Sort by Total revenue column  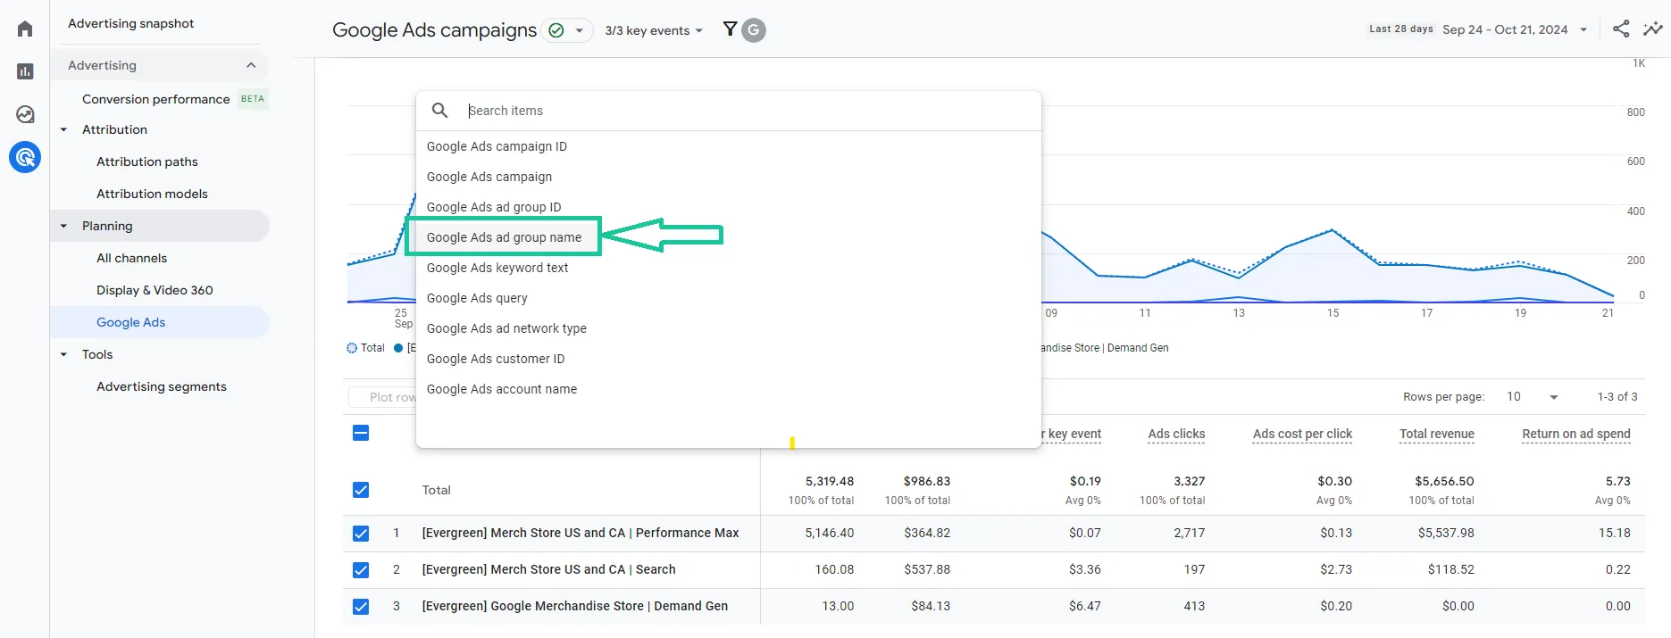pos(1436,434)
